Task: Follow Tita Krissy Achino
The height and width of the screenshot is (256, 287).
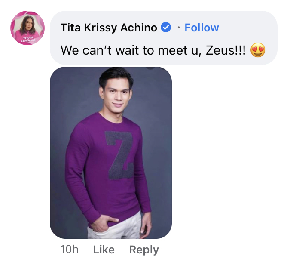Action: click(202, 28)
